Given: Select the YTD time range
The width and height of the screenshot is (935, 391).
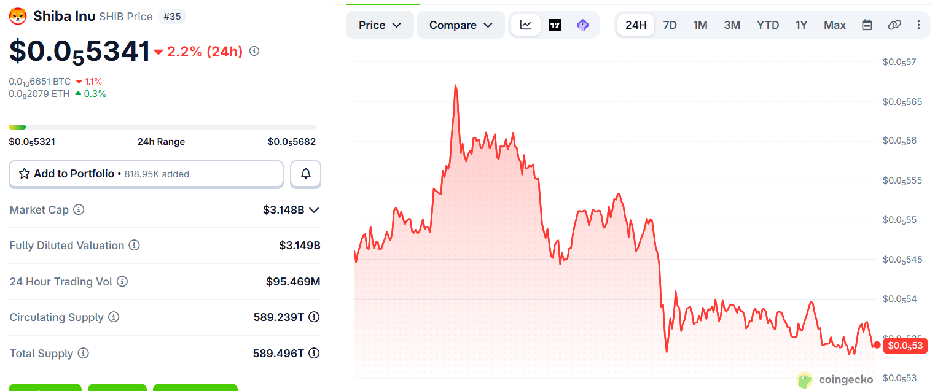Looking at the screenshot, I should click(768, 25).
